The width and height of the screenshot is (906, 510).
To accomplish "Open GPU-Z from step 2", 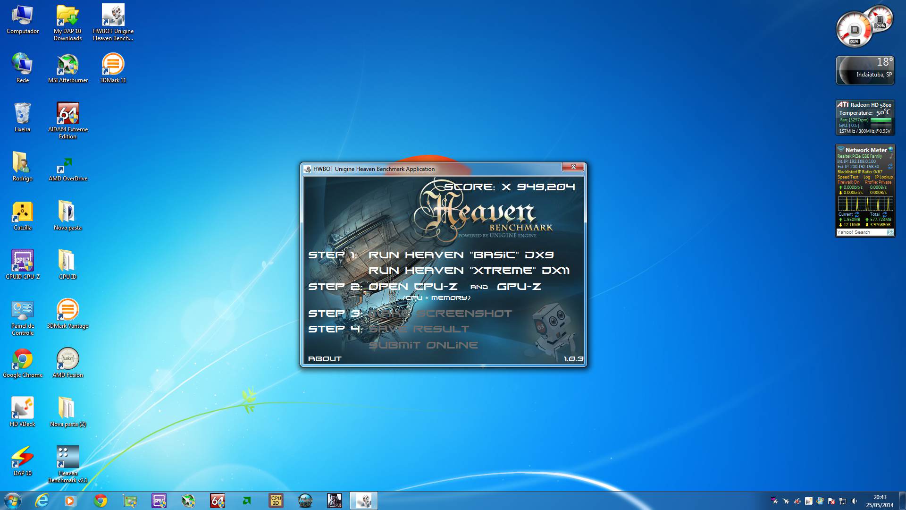I will pos(519,287).
